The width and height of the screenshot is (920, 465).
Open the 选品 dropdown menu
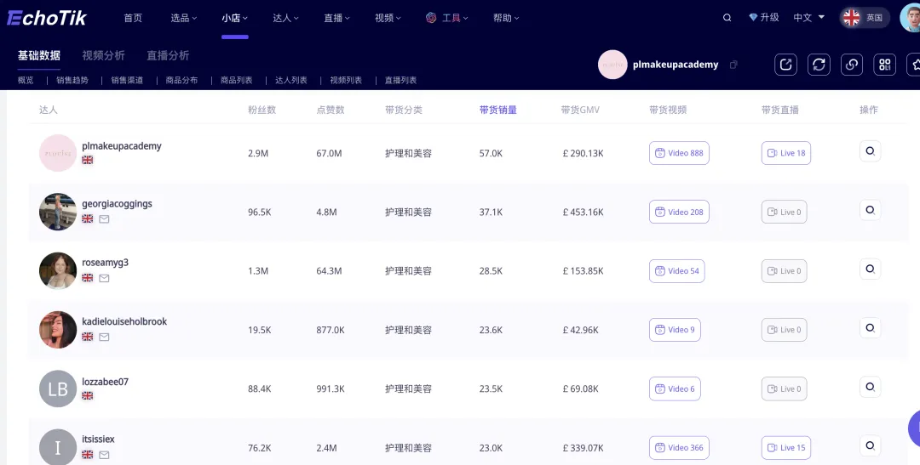183,18
